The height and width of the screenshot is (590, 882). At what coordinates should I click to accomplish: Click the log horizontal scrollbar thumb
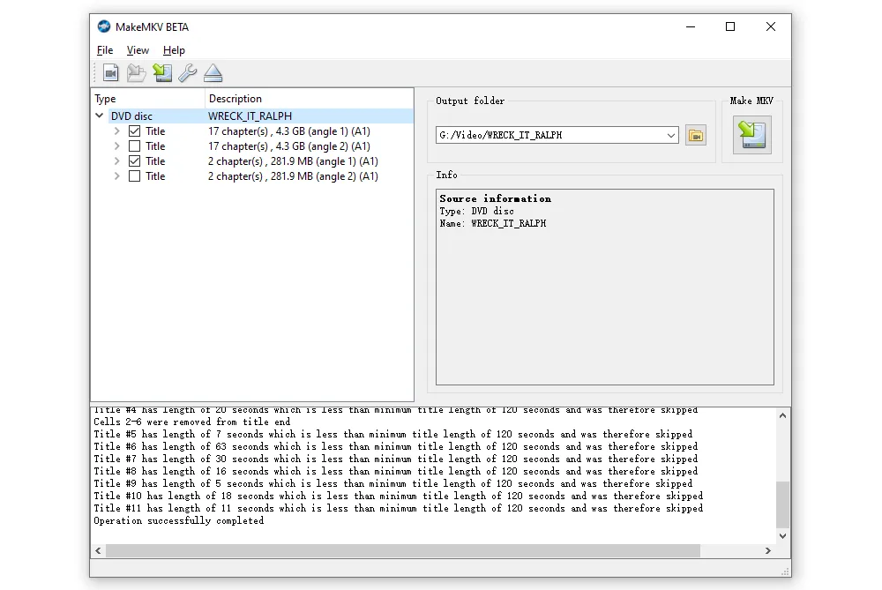point(403,550)
